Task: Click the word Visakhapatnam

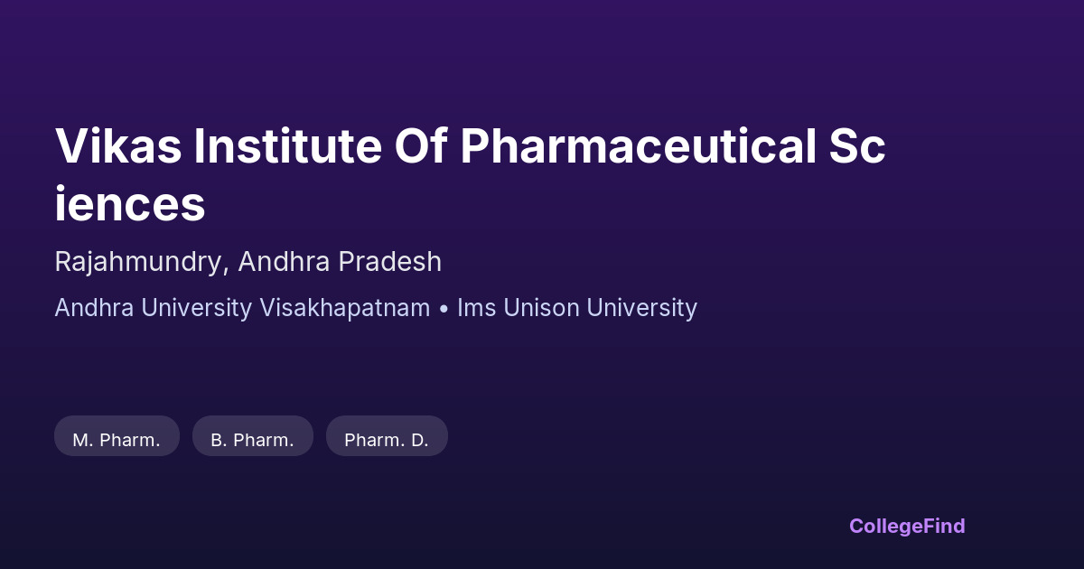Action: (x=345, y=308)
